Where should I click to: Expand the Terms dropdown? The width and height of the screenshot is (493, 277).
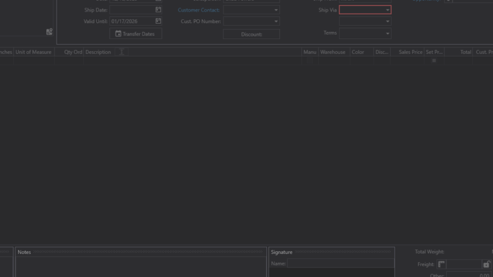387,33
